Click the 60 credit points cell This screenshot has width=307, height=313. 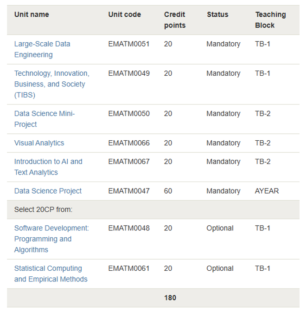click(168, 191)
